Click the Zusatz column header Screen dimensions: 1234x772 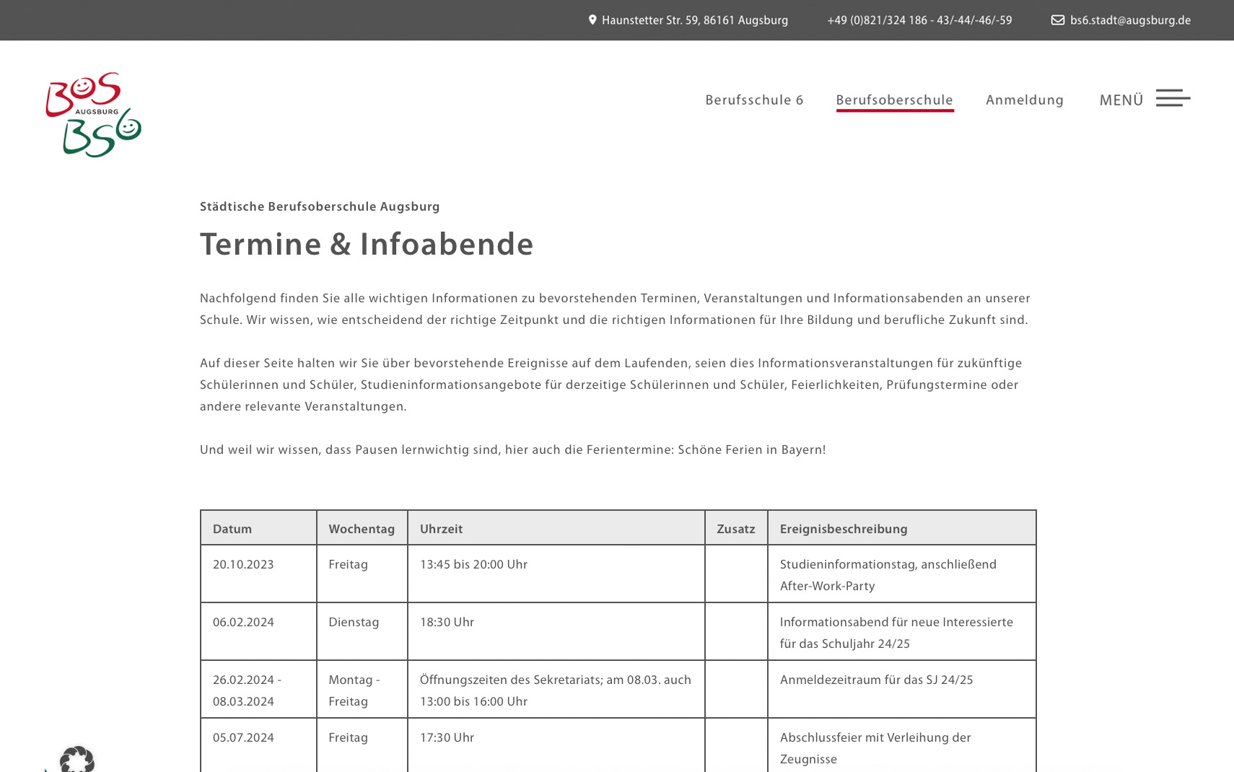[736, 528]
